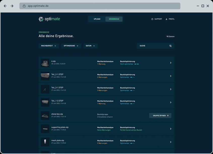Open the Profil user icon
Viewport: 213px width, 154px height.
166,19
